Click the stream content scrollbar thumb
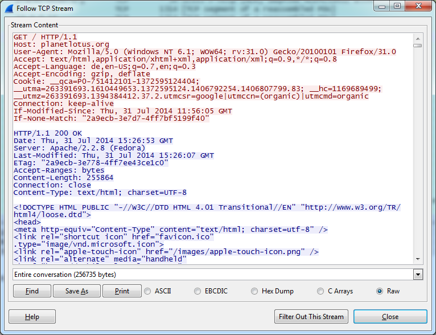436x335 pixels. coord(417,46)
